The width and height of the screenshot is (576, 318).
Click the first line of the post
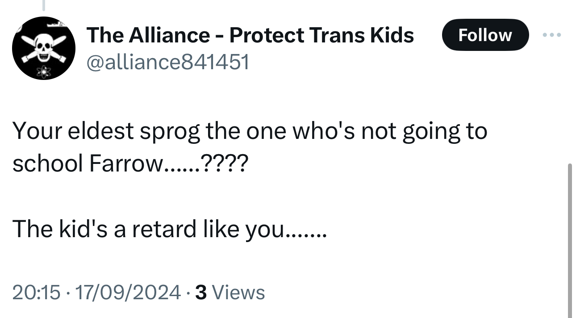click(x=249, y=131)
